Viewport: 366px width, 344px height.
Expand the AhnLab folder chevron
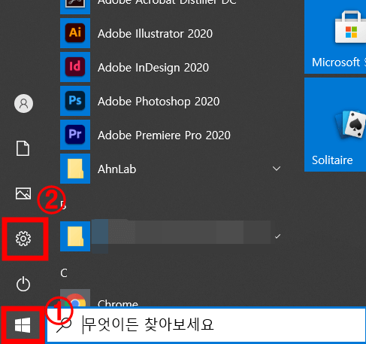(277, 169)
